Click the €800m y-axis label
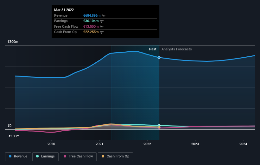 [x=13, y=42]
